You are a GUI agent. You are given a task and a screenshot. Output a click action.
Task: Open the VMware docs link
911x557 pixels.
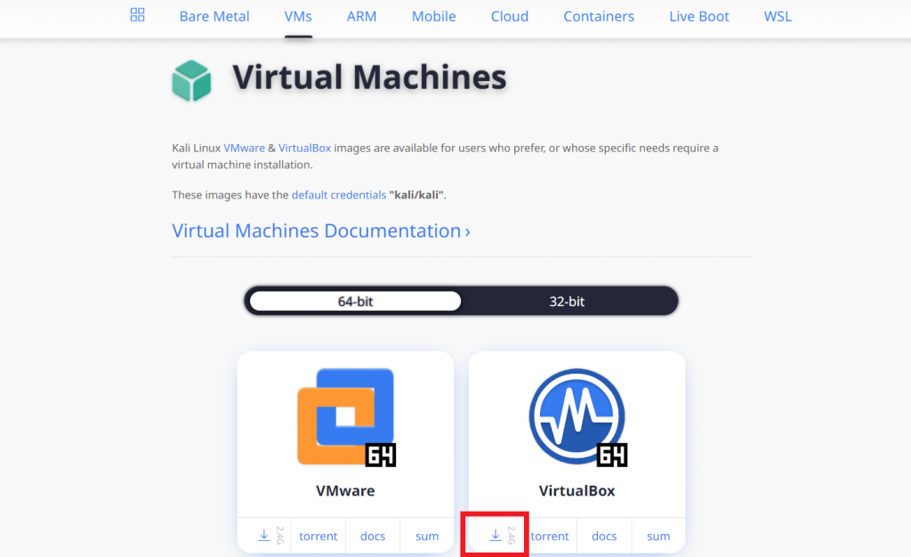[373, 536]
